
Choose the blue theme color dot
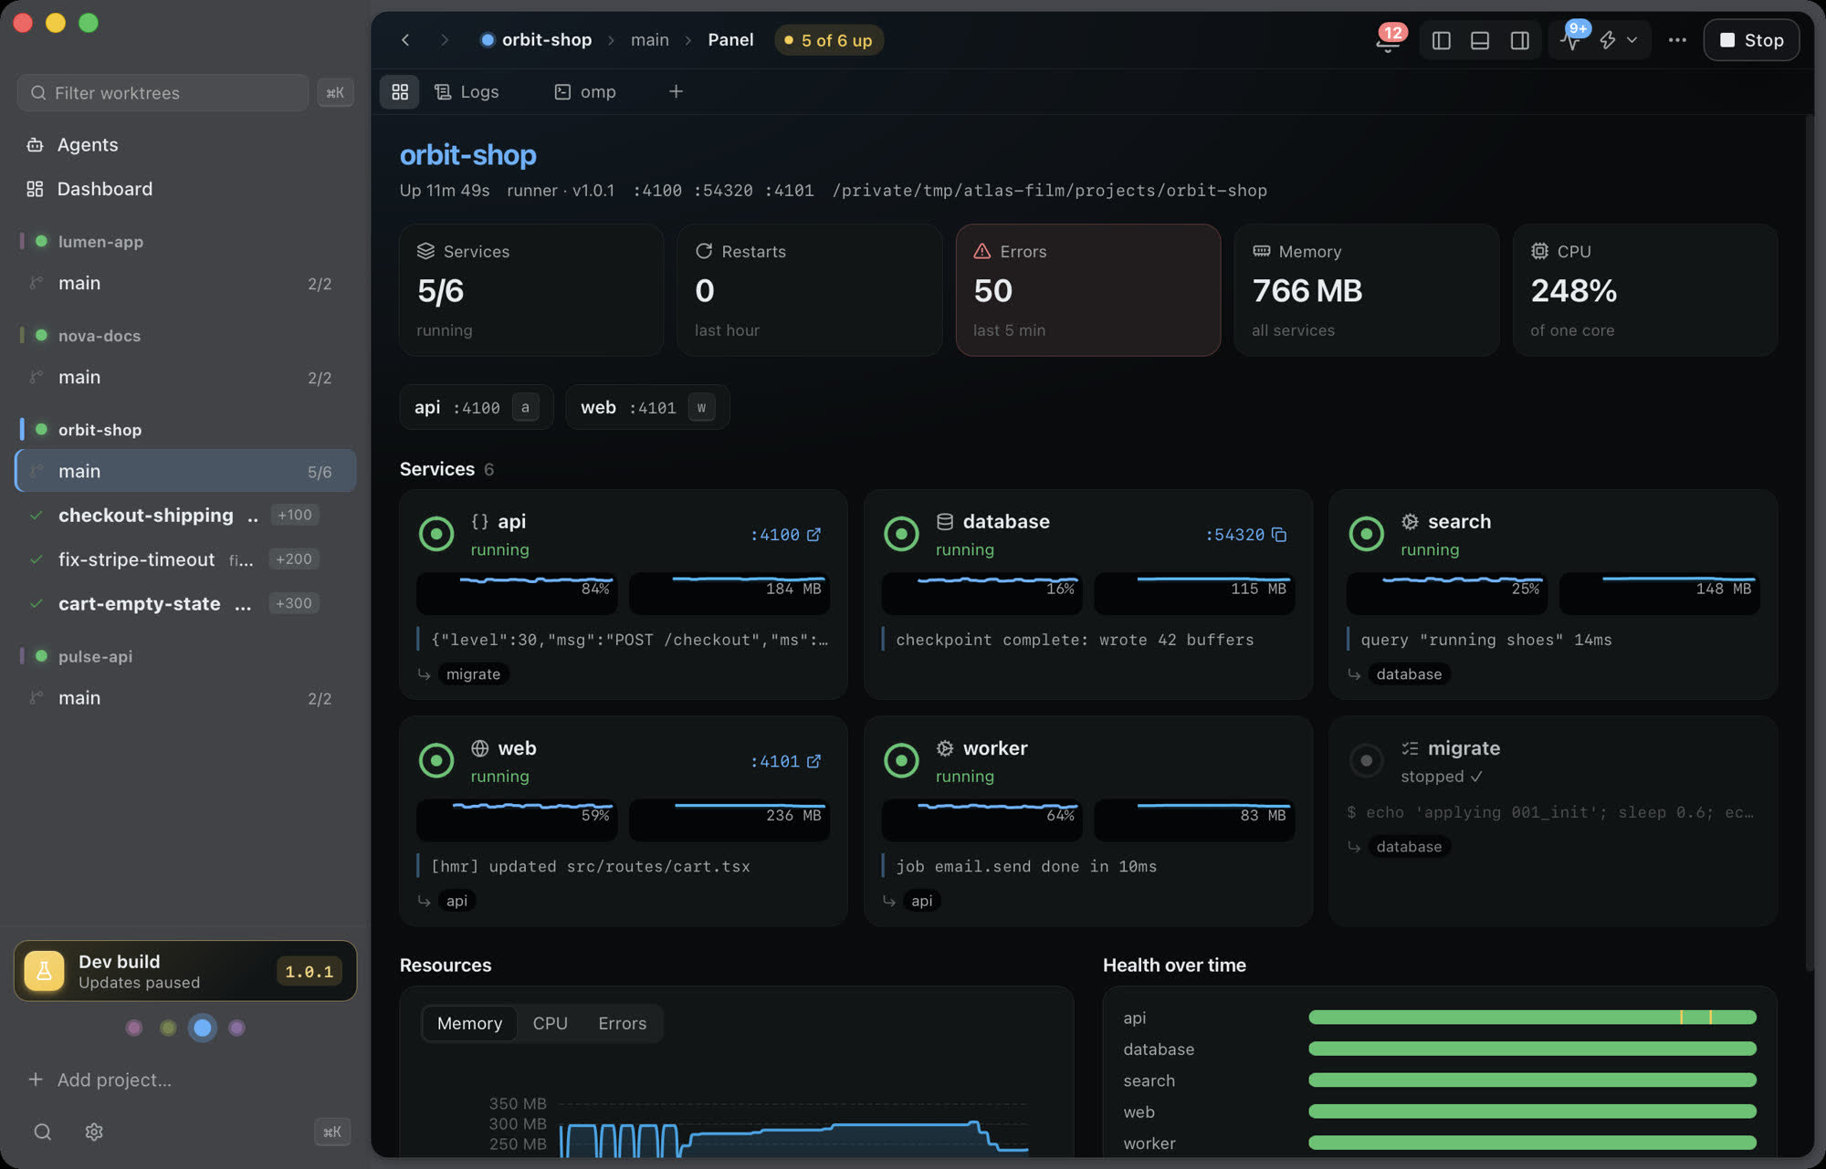(x=203, y=1028)
